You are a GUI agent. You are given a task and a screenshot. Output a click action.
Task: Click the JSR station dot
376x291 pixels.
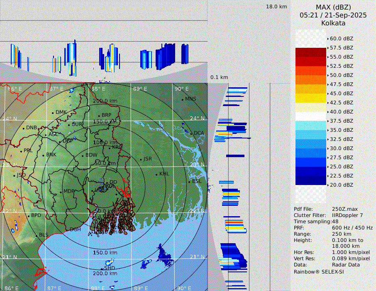click(140, 159)
